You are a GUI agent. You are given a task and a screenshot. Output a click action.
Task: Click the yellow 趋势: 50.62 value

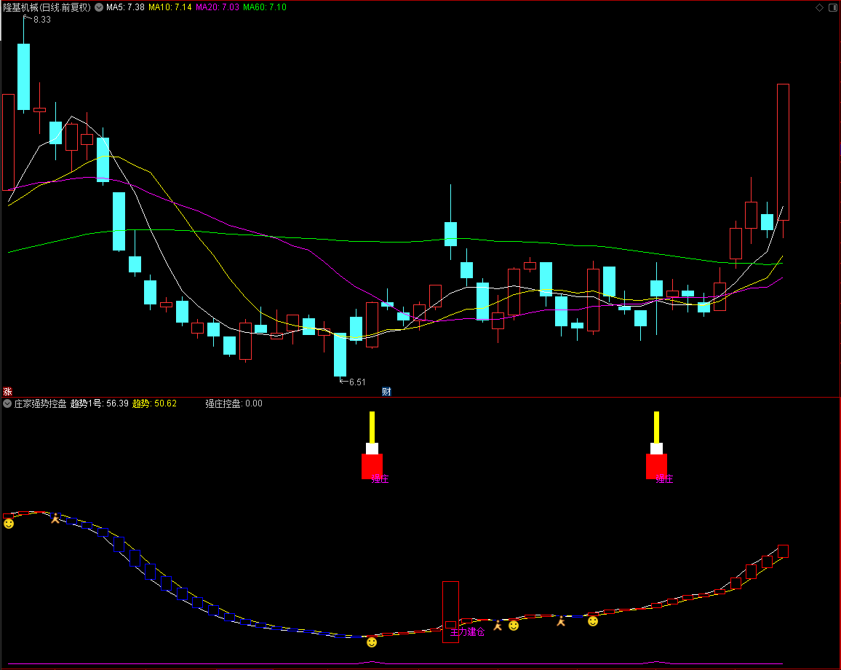click(154, 403)
